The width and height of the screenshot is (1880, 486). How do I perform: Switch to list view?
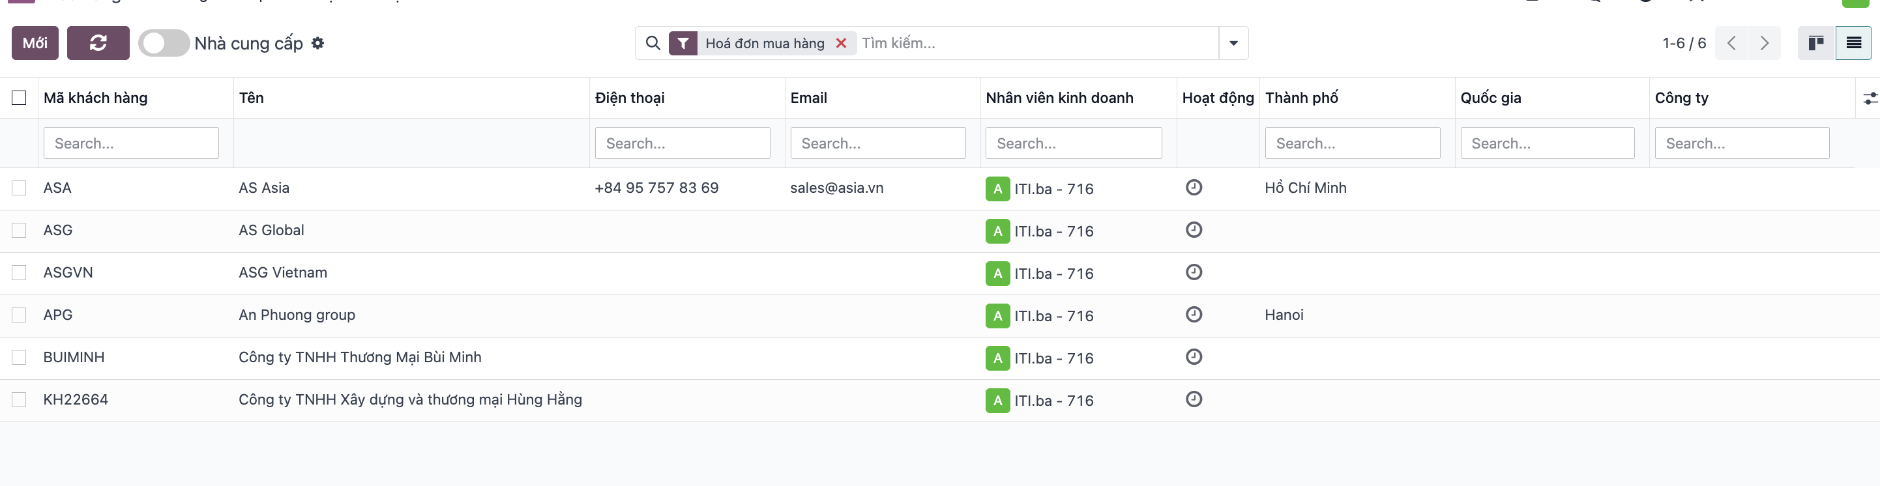point(1854,43)
